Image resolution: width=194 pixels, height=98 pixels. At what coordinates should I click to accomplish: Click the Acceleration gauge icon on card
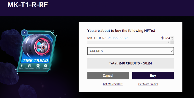pos(30,66)
